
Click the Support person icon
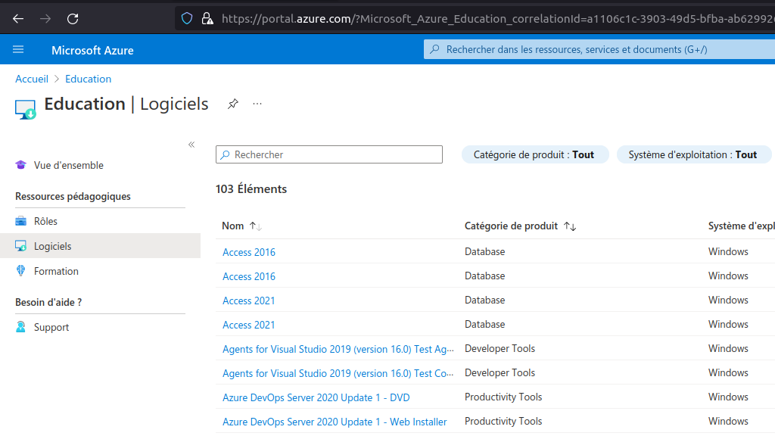coord(20,327)
